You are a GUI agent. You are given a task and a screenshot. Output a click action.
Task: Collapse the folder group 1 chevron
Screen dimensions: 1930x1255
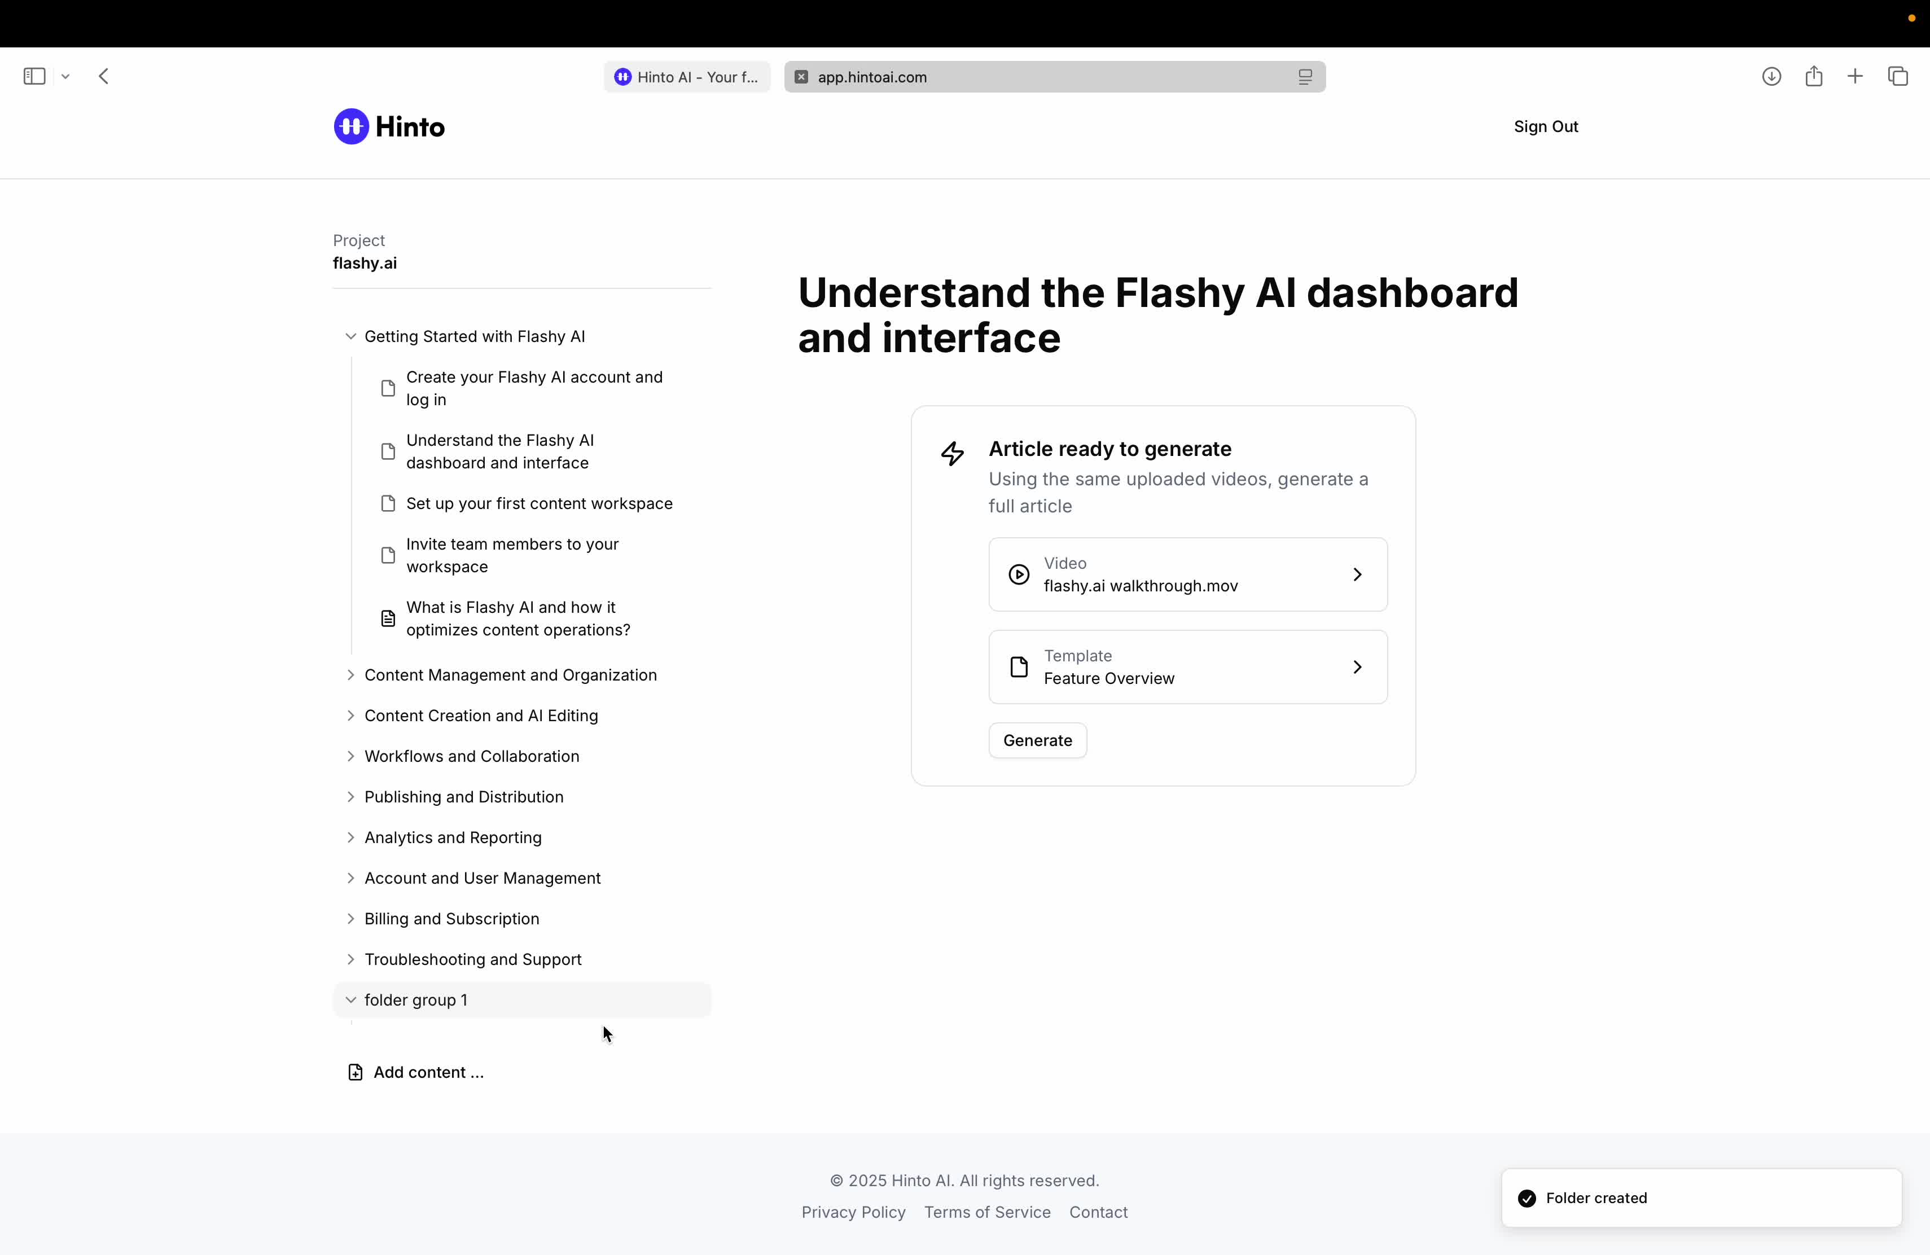coord(350,999)
